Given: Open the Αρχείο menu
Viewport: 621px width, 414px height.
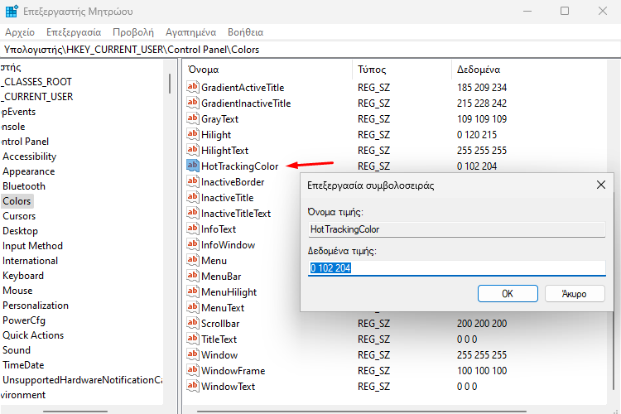Looking at the screenshot, I should 20,32.
